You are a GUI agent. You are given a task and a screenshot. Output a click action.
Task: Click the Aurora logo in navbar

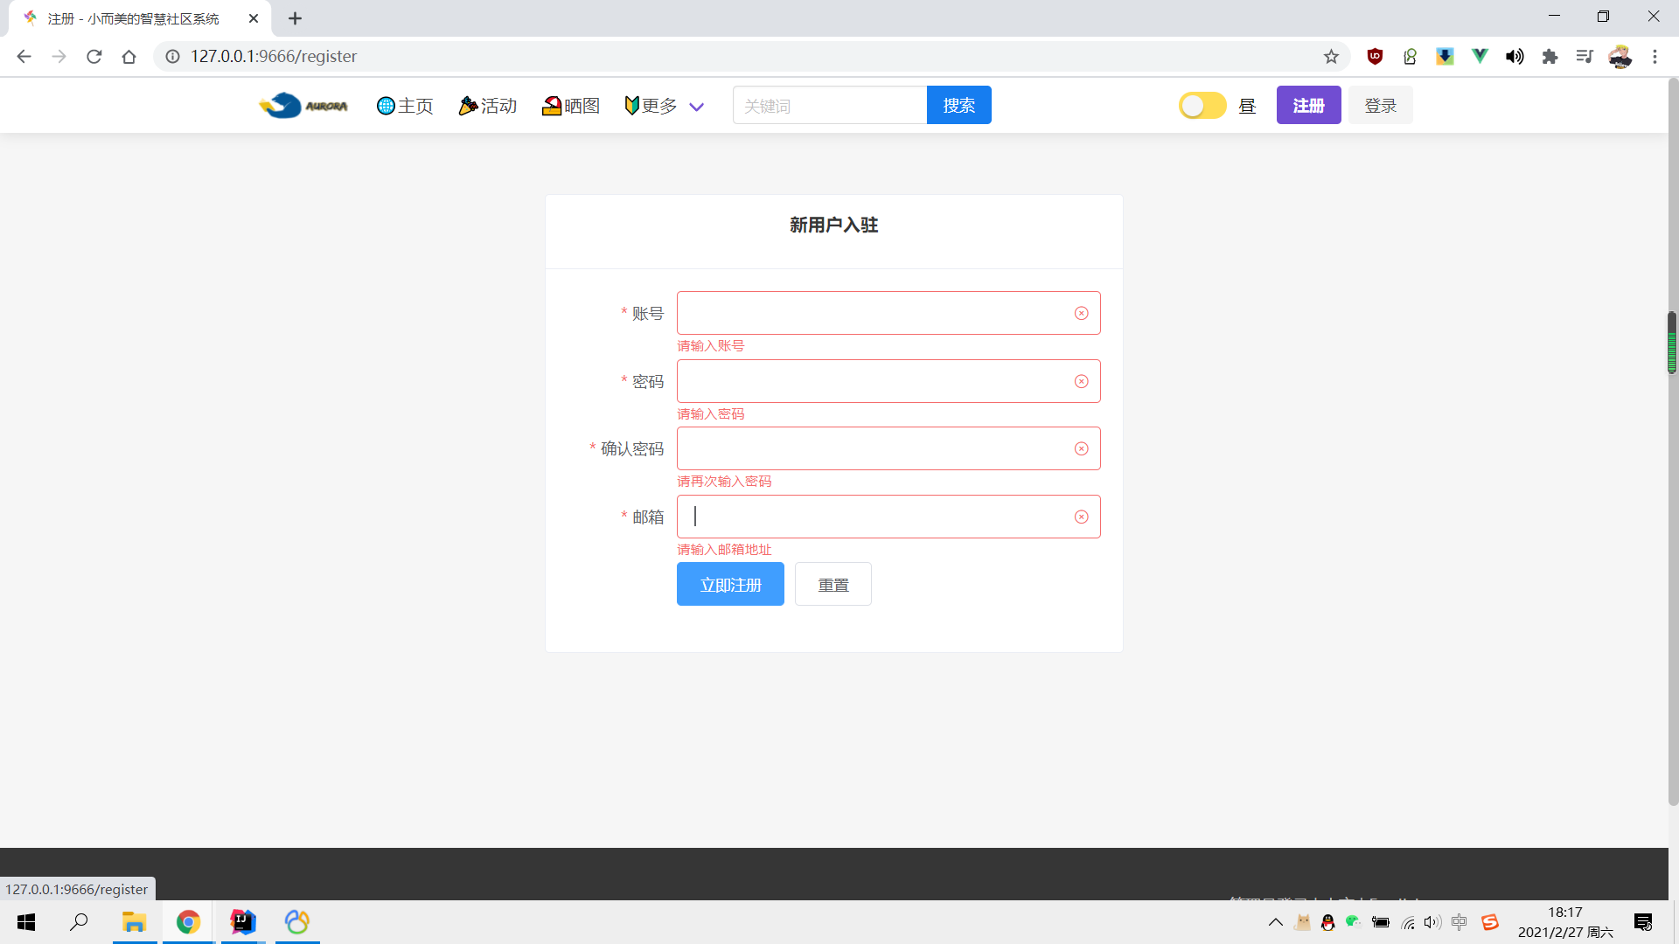(303, 106)
